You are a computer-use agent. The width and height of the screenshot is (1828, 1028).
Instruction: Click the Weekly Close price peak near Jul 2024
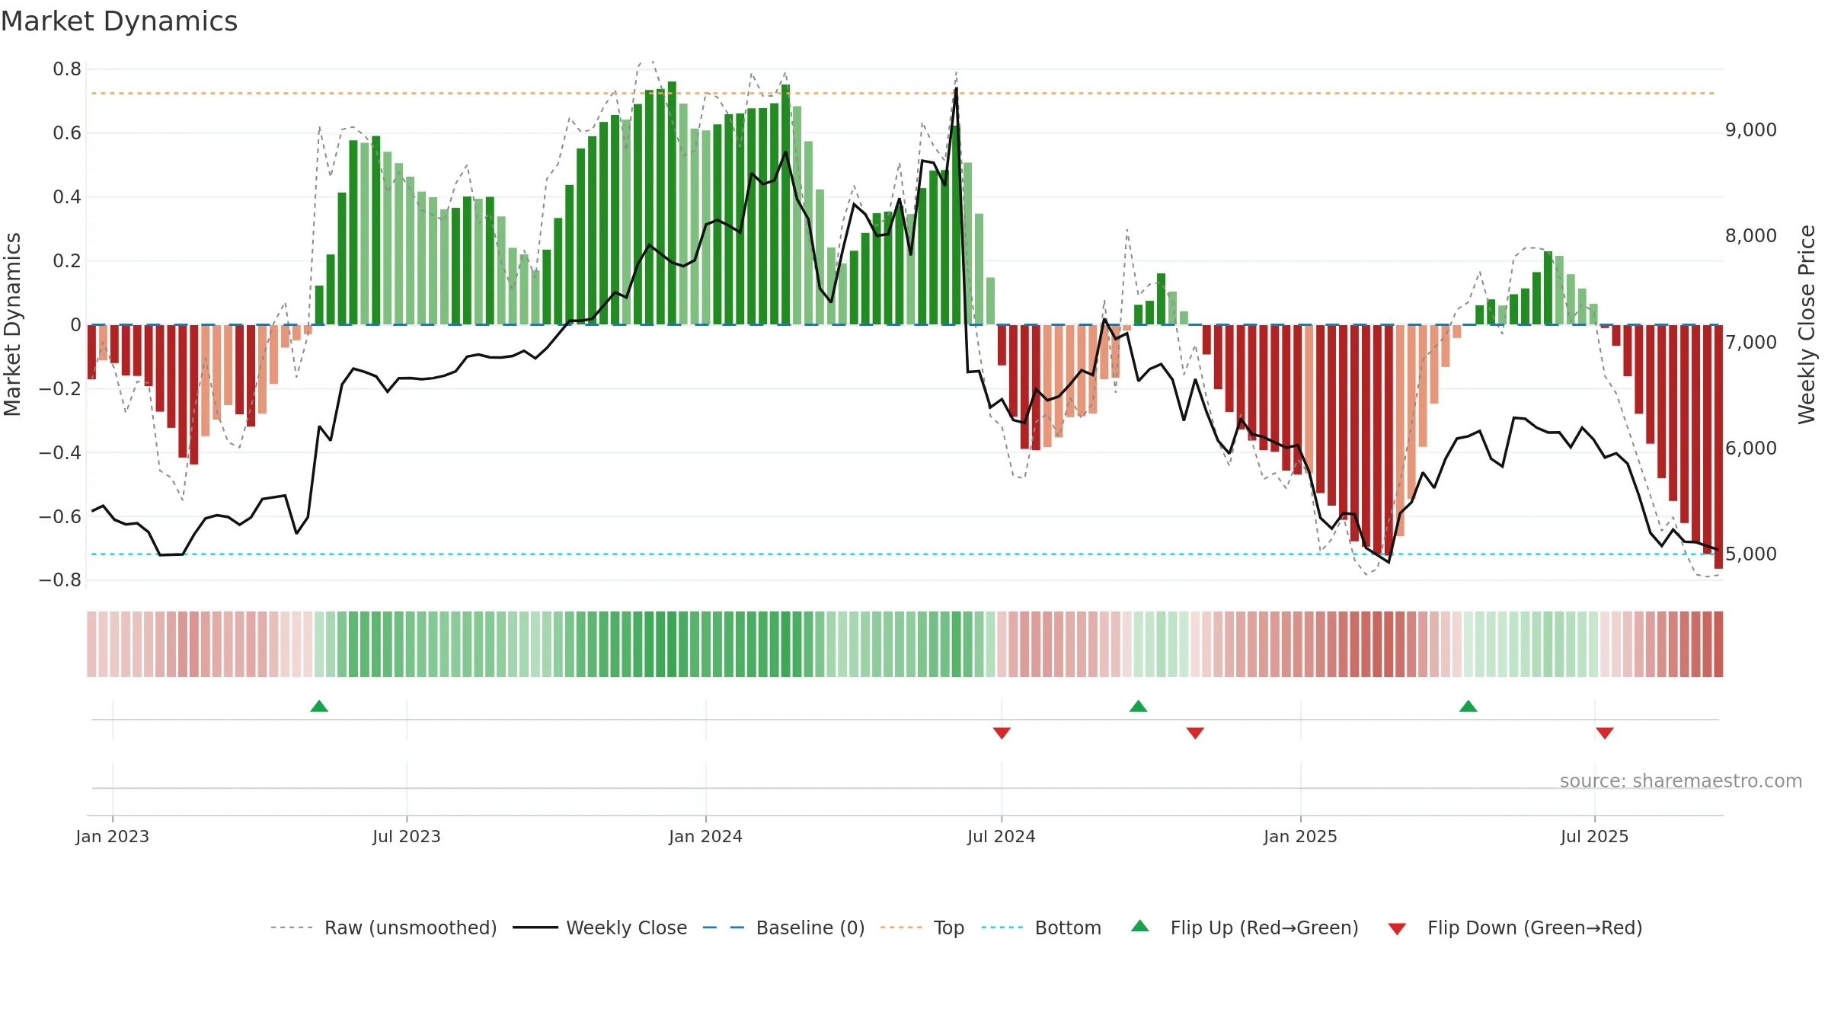[956, 89]
